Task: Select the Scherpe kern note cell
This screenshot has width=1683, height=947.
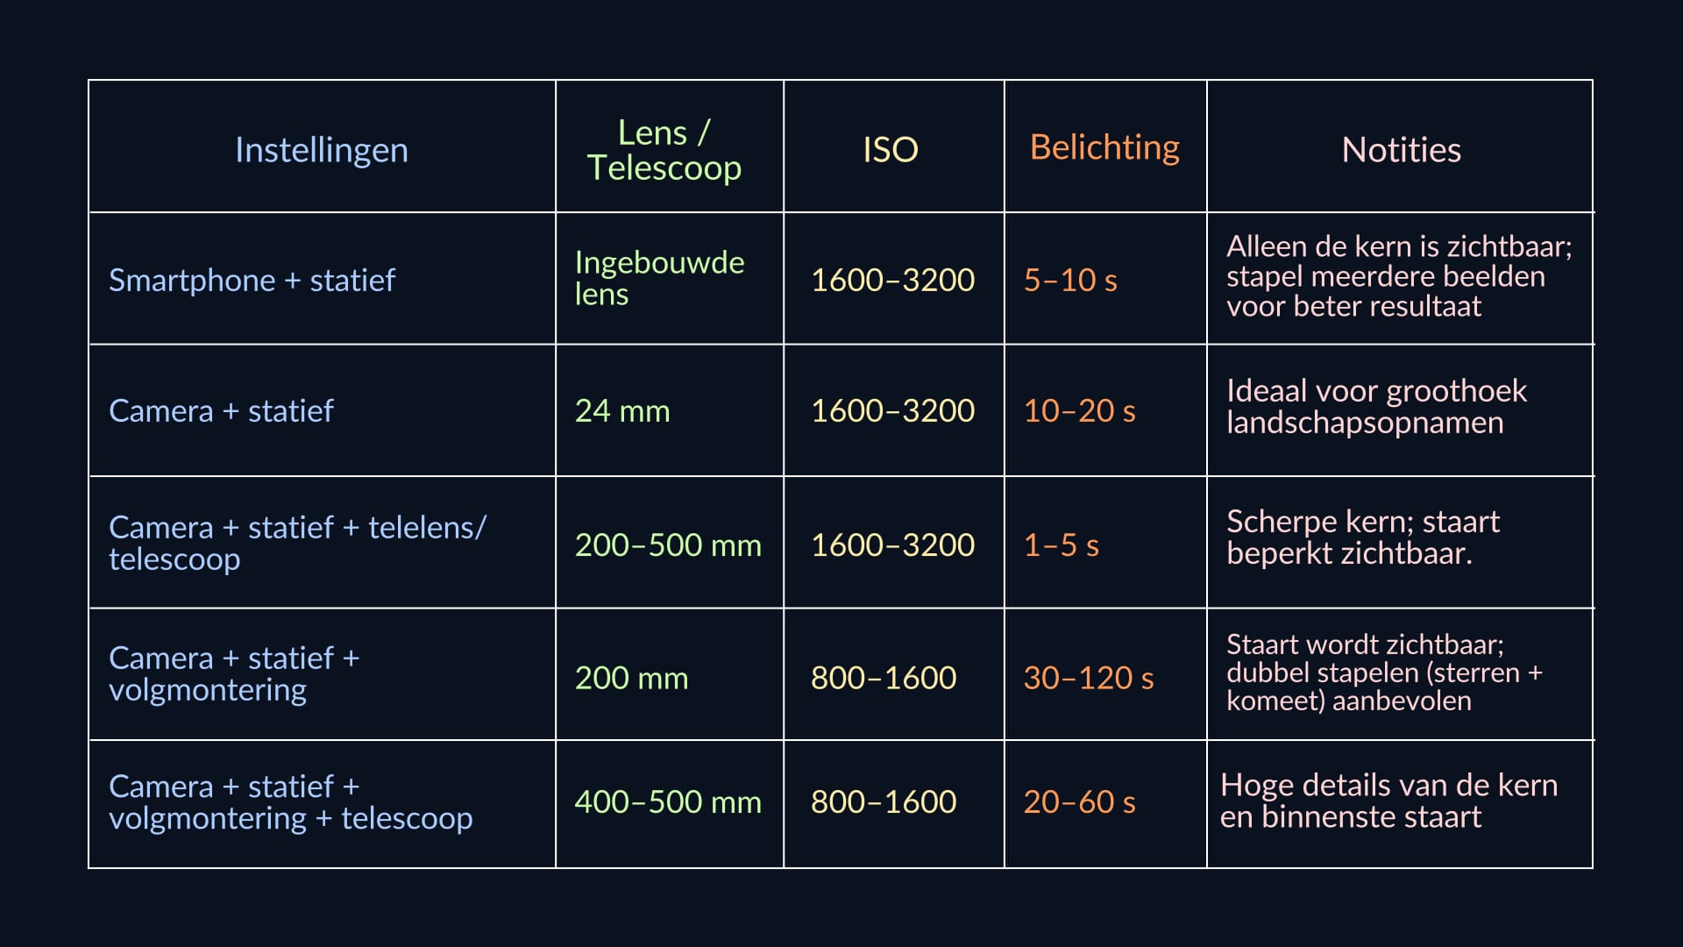Action: point(1363,538)
